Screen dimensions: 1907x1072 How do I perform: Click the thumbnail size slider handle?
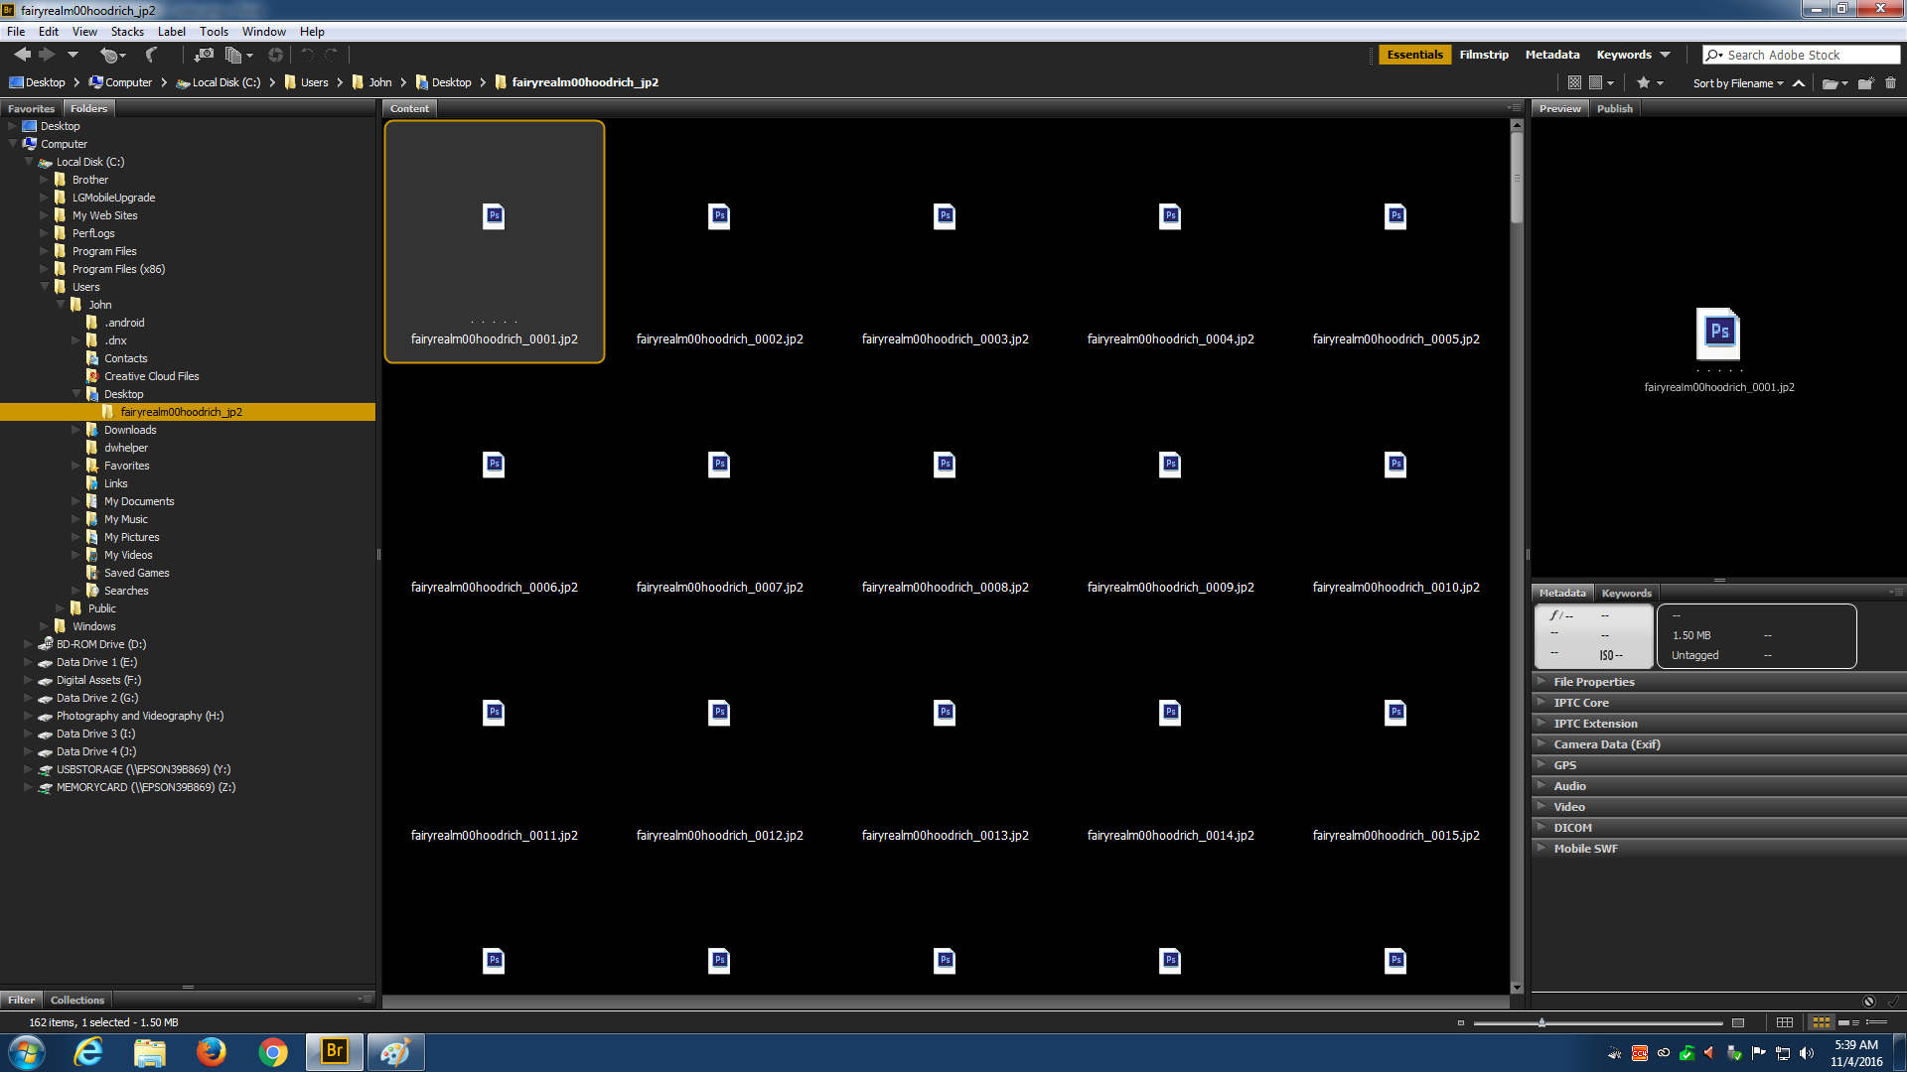point(1541,1022)
